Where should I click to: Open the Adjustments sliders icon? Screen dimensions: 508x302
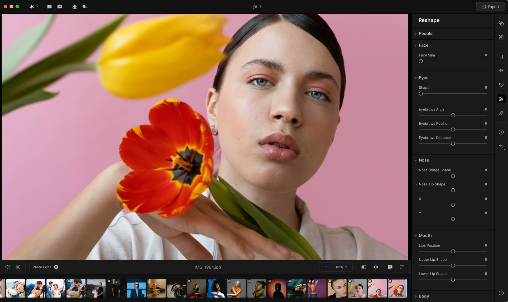point(501,71)
